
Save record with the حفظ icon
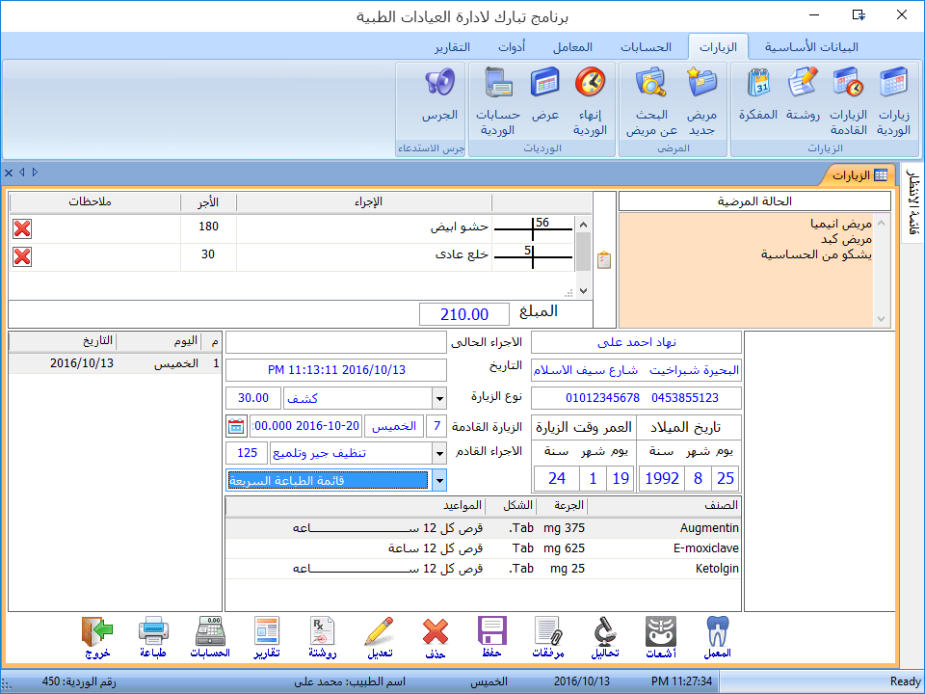492,638
